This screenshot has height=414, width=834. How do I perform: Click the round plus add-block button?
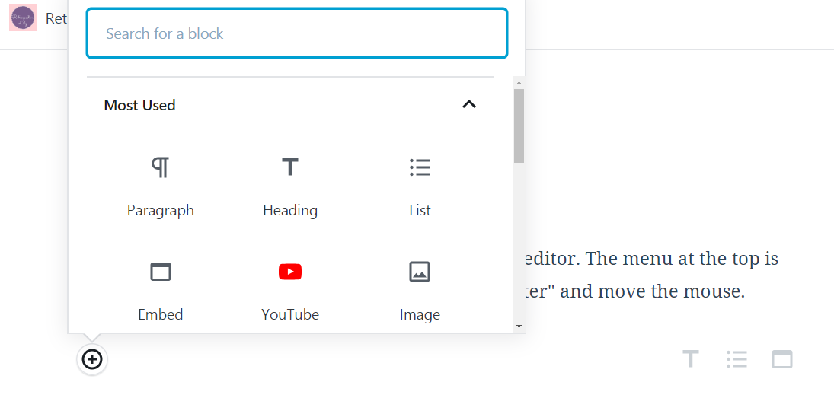[92, 359]
